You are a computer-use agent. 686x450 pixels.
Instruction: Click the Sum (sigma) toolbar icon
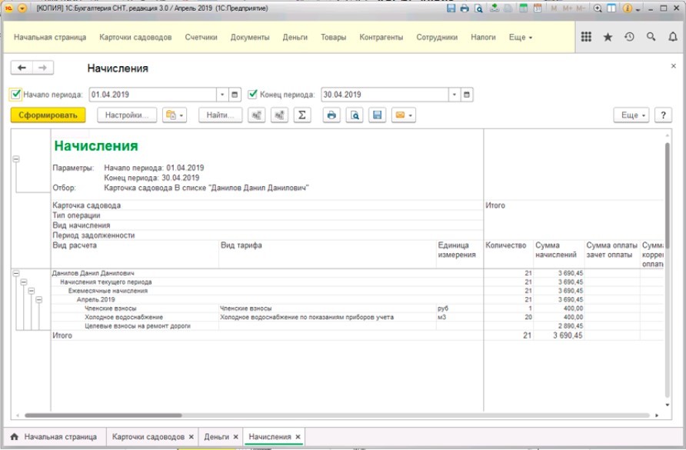tap(302, 115)
